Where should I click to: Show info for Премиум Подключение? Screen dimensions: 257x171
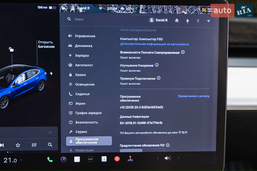point(159,78)
